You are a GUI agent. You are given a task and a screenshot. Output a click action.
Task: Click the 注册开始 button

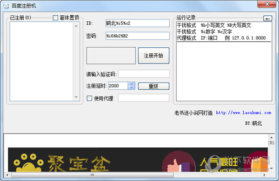click(153, 56)
